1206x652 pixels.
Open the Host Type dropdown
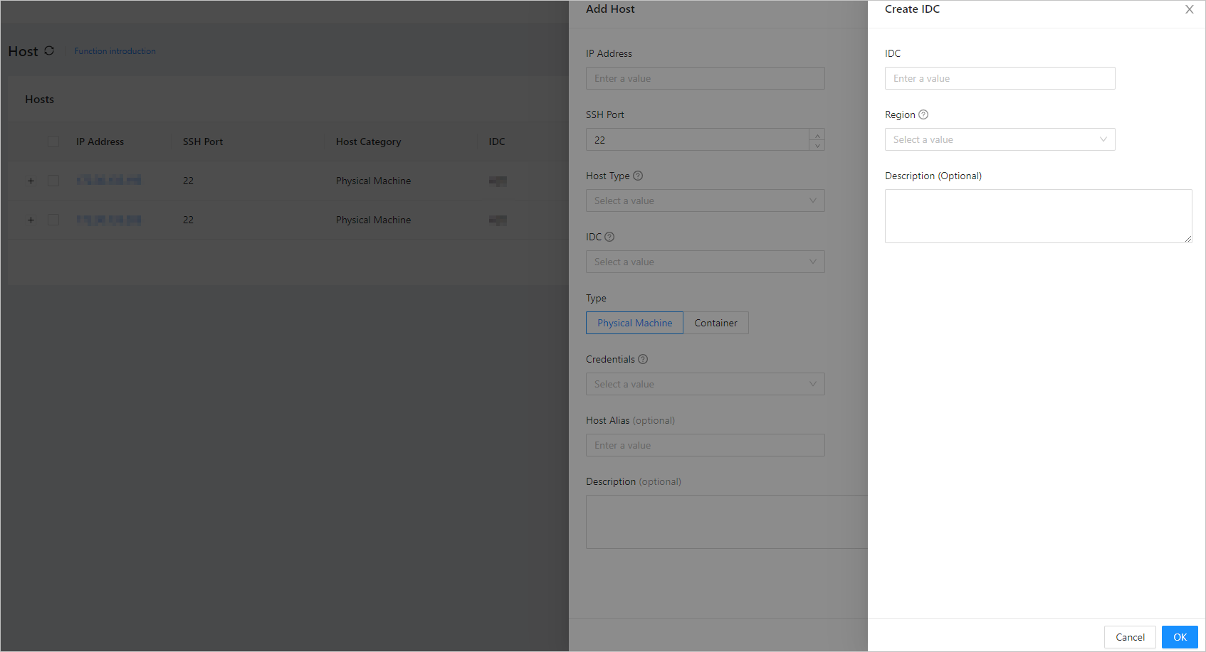coord(705,201)
